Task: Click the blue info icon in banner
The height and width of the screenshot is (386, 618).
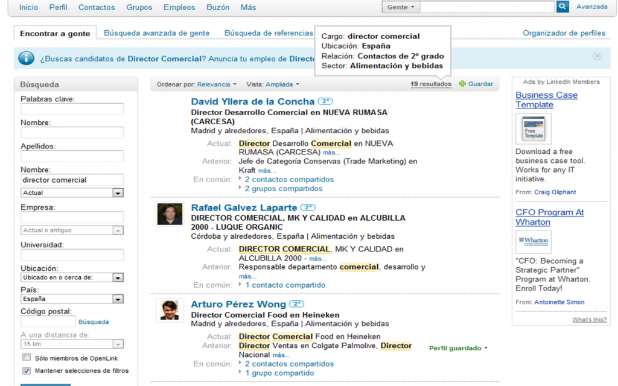Action: pyautogui.click(x=27, y=59)
